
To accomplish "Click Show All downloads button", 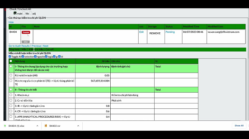I will 239,126.
